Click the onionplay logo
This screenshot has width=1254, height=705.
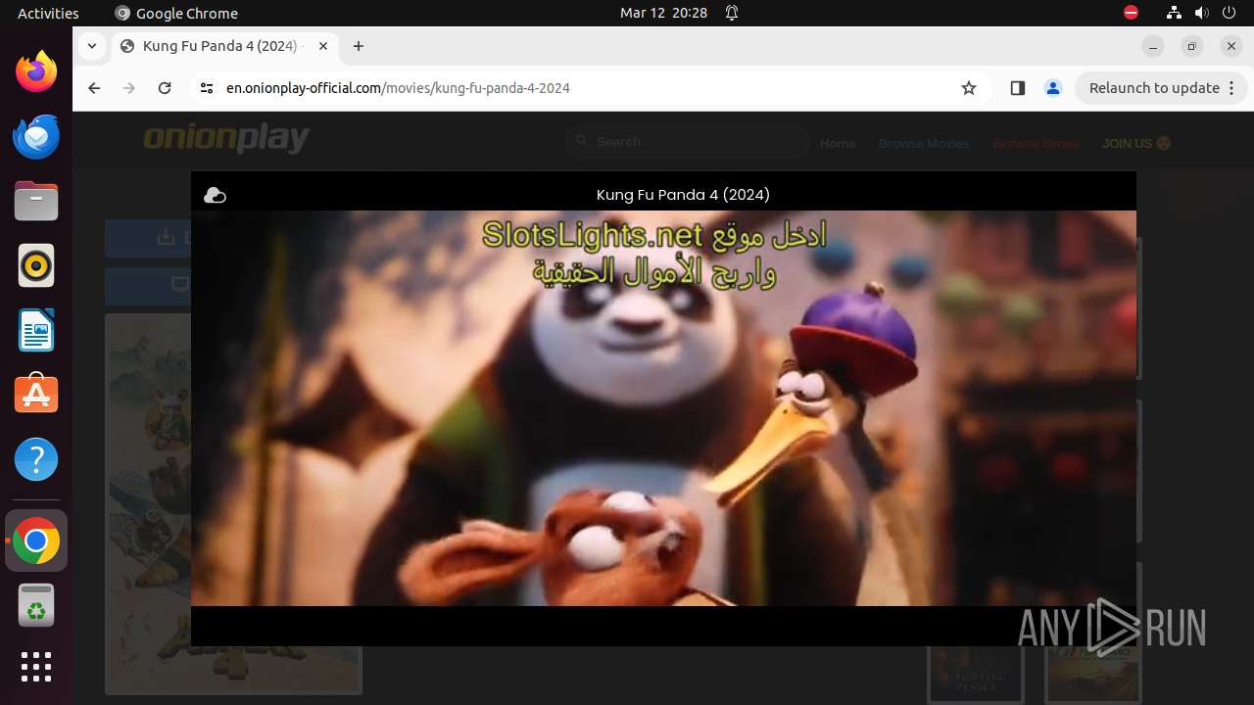pyautogui.click(x=226, y=139)
